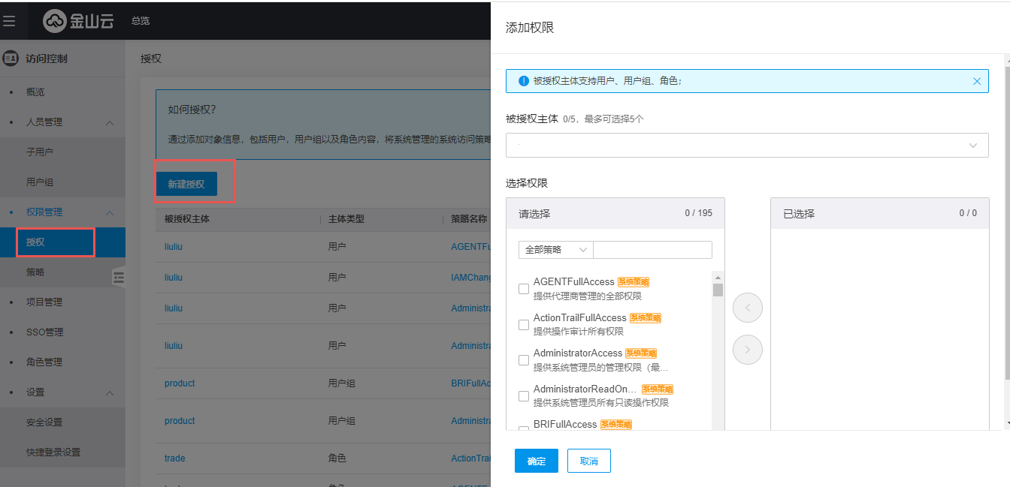
Task: Click the 被授权主体 column header
Action: (186, 219)
